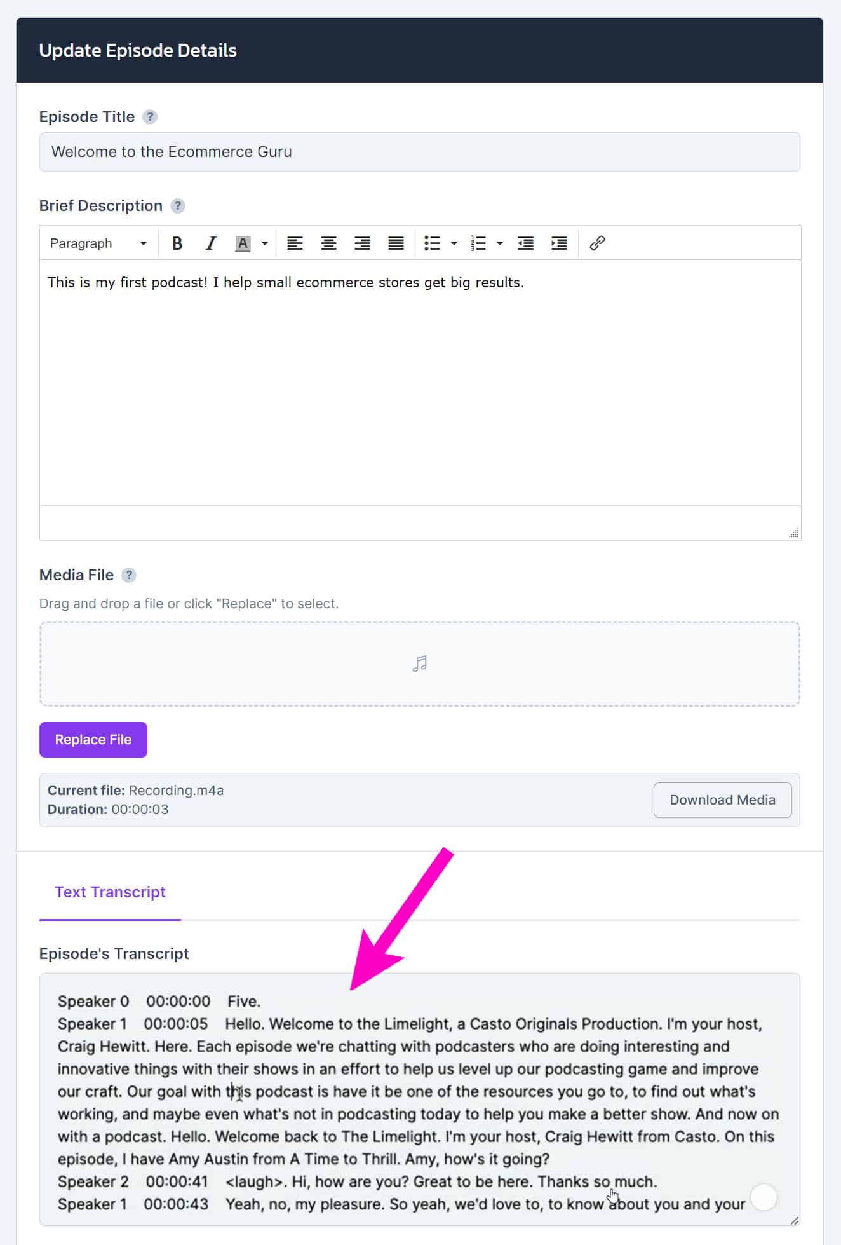Expand the text color dropdown arrow

(x=265, y=243)
